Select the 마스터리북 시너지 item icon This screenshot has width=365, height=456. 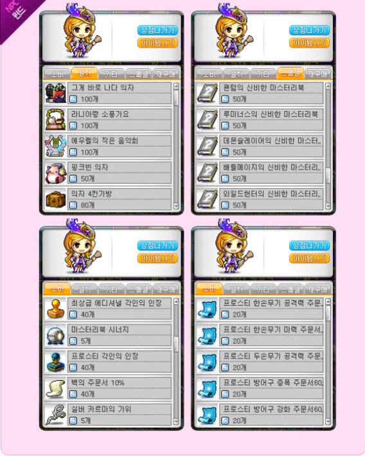55,336
